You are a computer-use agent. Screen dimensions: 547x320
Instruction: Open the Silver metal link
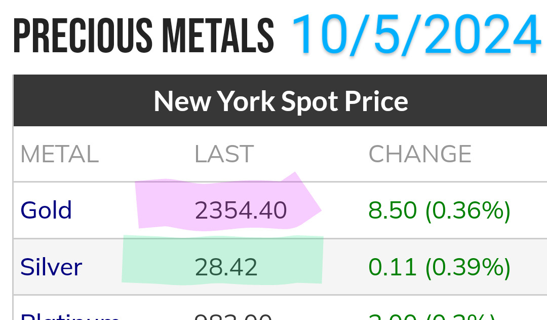(51, 267)
